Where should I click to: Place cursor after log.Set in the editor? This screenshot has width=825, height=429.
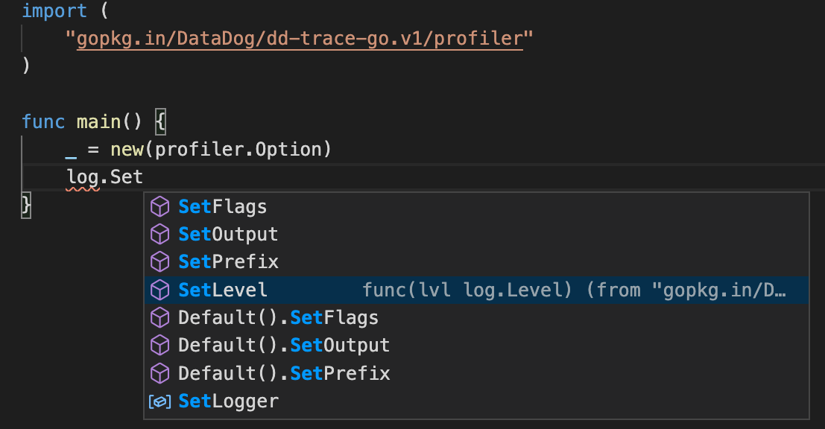point(143,177)
